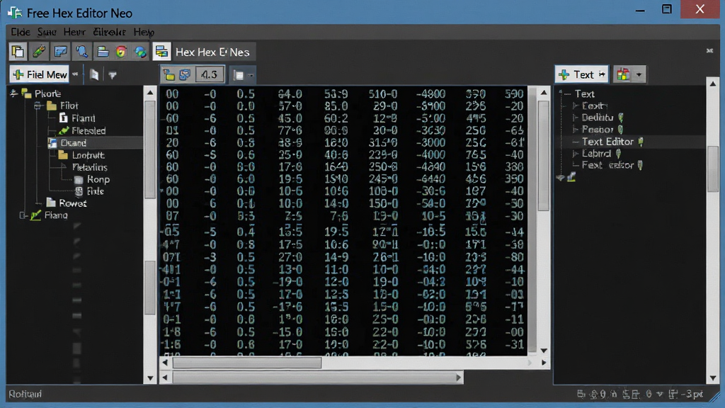Click the hex view horizontal scrollbar thumb

coord(247,363)
